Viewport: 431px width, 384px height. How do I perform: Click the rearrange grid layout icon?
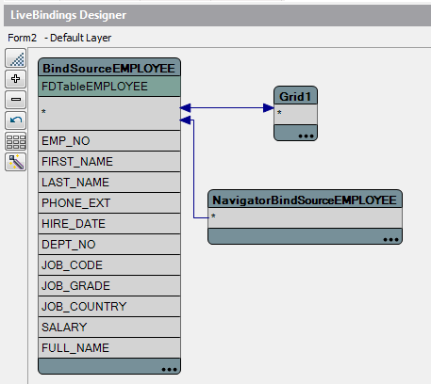(16, 141)
